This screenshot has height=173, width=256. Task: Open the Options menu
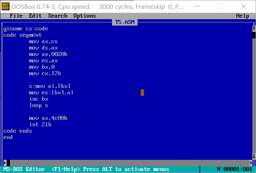(x=85, y=16)
